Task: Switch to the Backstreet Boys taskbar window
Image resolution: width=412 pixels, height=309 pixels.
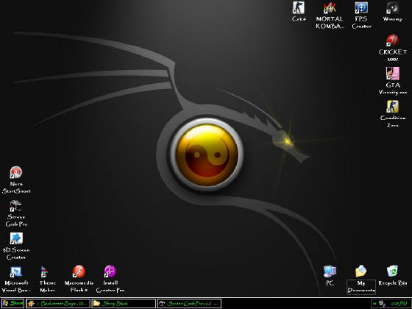Action: pos(58,303)
